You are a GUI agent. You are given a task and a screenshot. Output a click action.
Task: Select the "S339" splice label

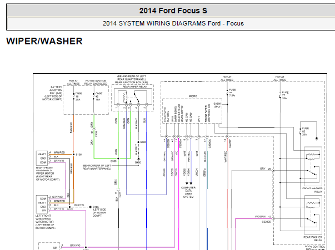click(x=113, y=161)
